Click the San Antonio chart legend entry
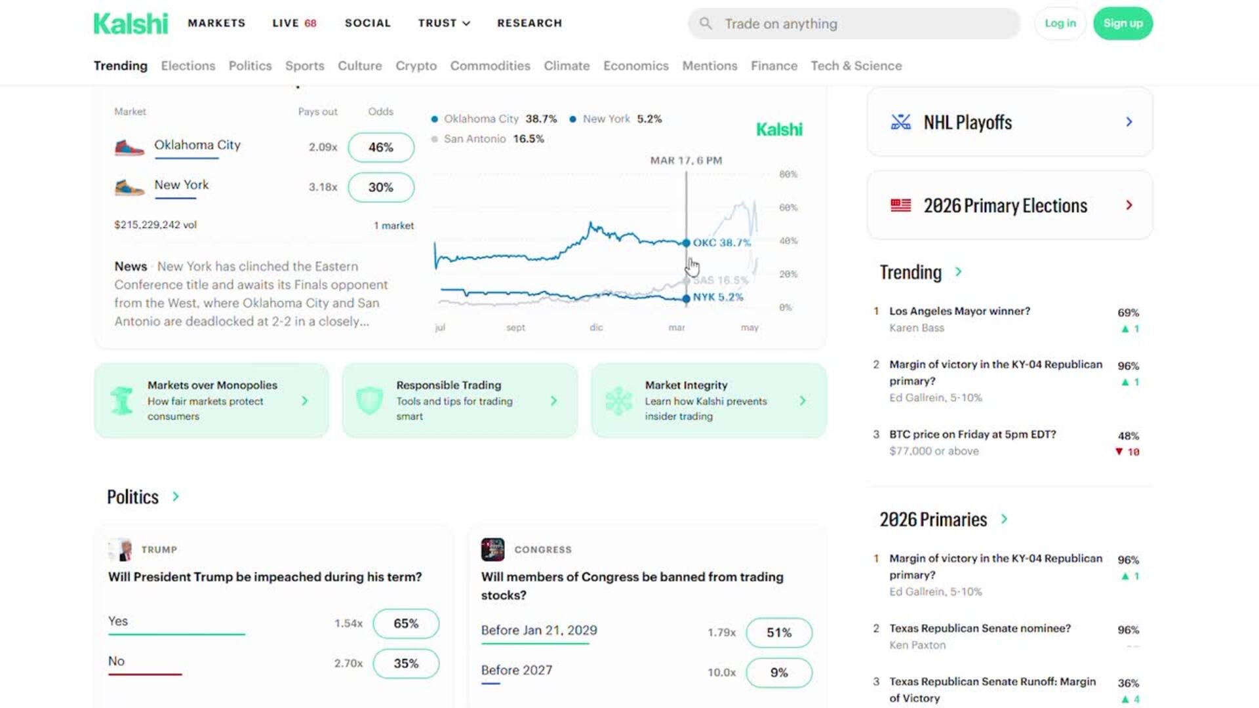The width and height of the screenshot is (1259, 708). [487, 139]
